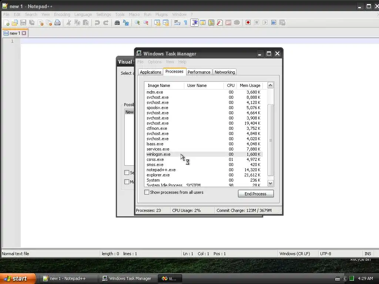Close the new 1 tab with its X
The height and width of the screenshot is (284, 379).
(24, 33)
